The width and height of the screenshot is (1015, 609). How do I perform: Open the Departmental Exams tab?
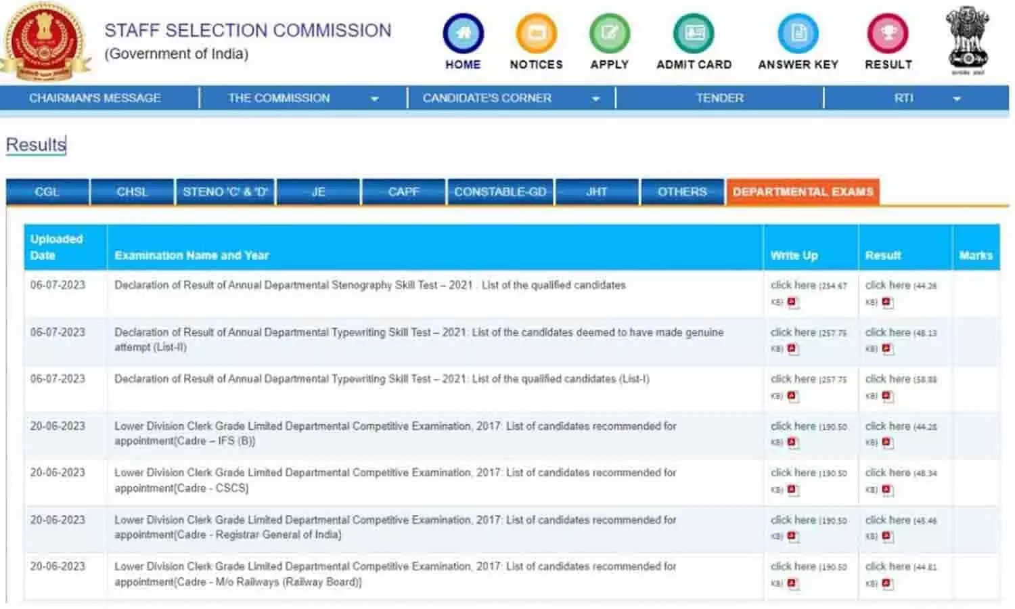tap(803, 192)
